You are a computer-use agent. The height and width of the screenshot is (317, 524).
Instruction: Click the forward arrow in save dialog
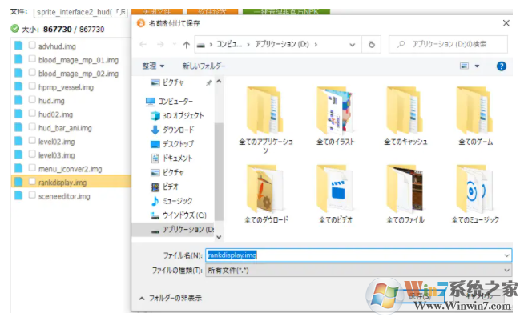click(160, 44)
